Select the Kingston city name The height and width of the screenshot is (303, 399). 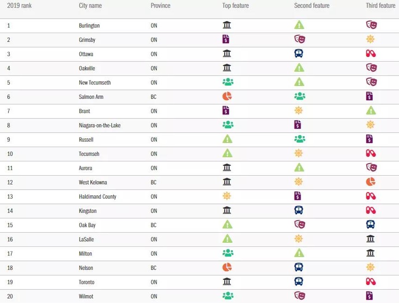tap(88, 211)
